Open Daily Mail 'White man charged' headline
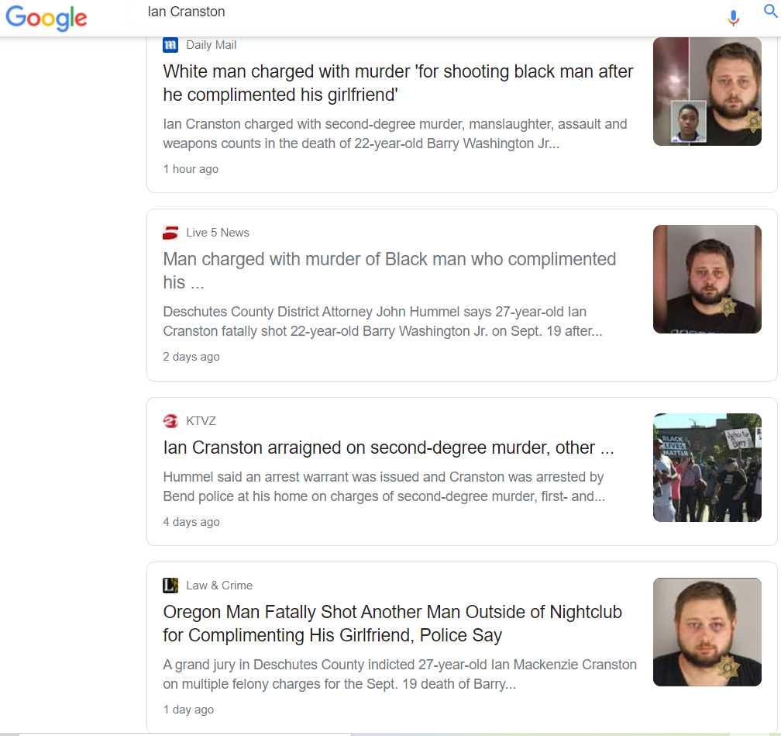The height and width of the screenshot is (736, 781). click(398, 83)
